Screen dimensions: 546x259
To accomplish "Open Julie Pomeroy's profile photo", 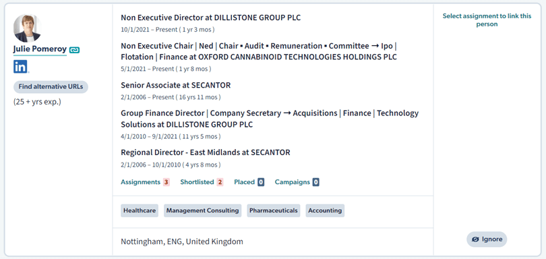I will [27, 28].
